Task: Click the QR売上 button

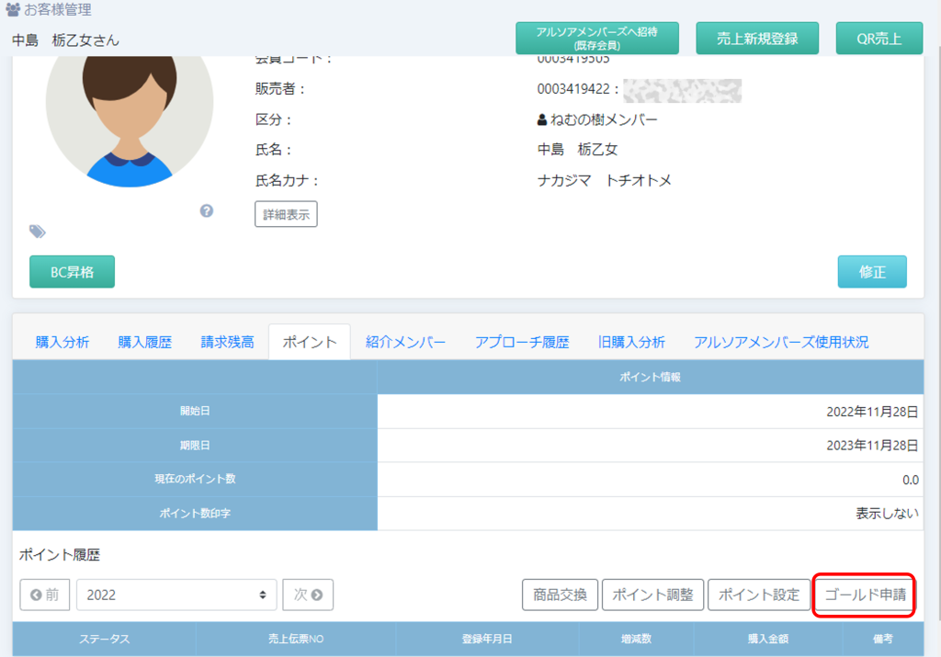Action: point(879,39)
